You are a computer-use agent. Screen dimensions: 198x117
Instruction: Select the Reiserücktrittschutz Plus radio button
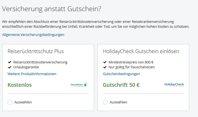[x=10, y=102]
